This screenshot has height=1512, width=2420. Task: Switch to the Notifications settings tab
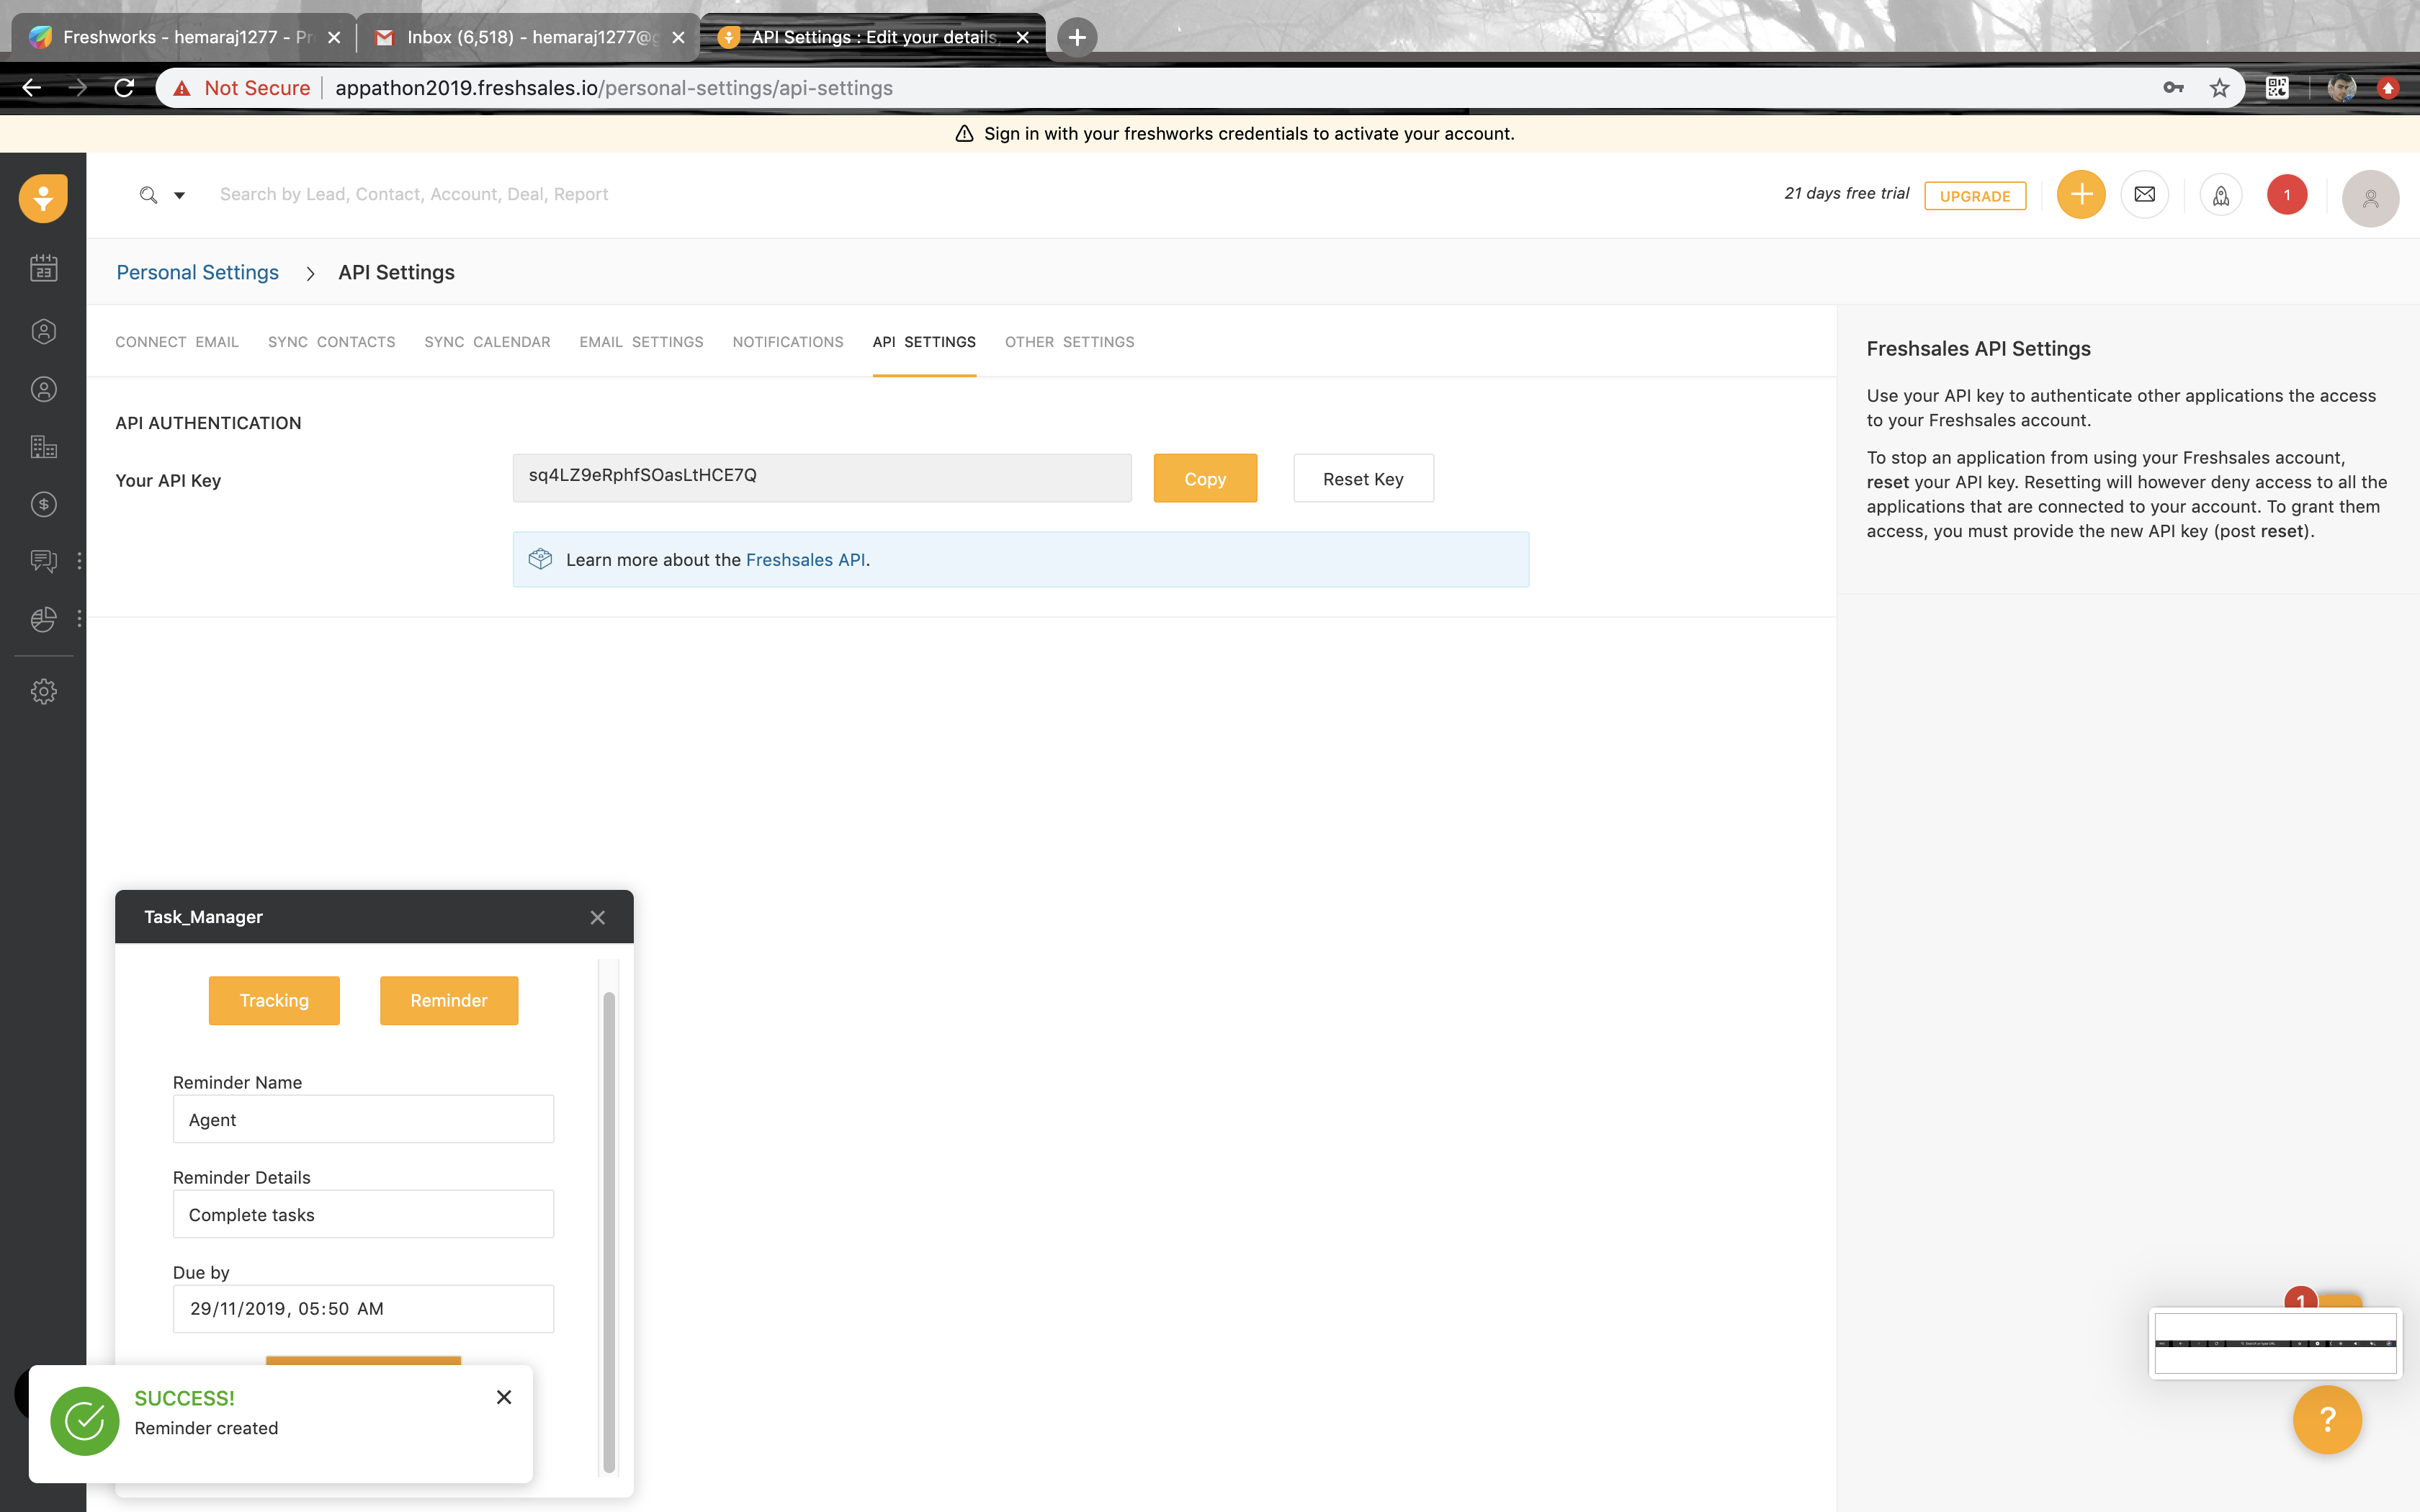(787, 342)
